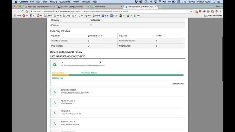This screenshot has height=132, width=235.
Task: Click the latency/download progress bar
Action: [117, 75]
